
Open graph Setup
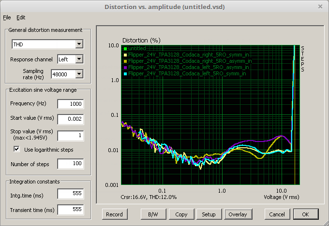click(209, 214)
